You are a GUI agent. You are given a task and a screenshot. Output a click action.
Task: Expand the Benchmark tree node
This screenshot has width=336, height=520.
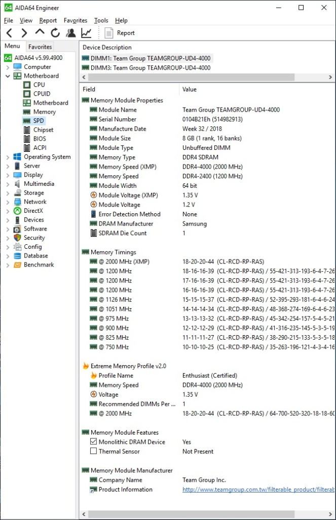coord(8,265)
